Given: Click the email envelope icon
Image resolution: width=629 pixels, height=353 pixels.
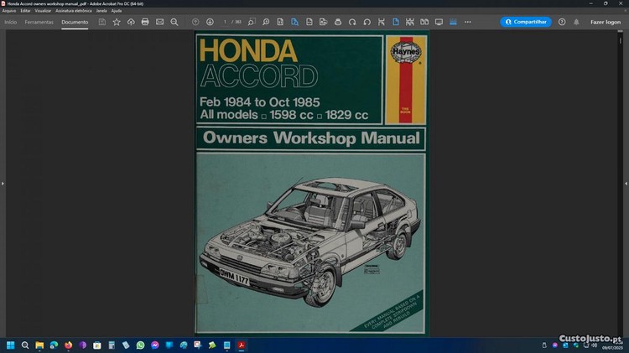Looking at the screenshot, I should click(159, 22).
